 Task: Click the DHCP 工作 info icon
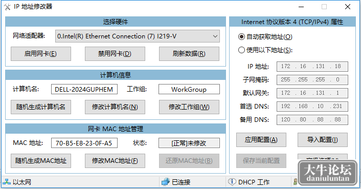tap(232, 182)
